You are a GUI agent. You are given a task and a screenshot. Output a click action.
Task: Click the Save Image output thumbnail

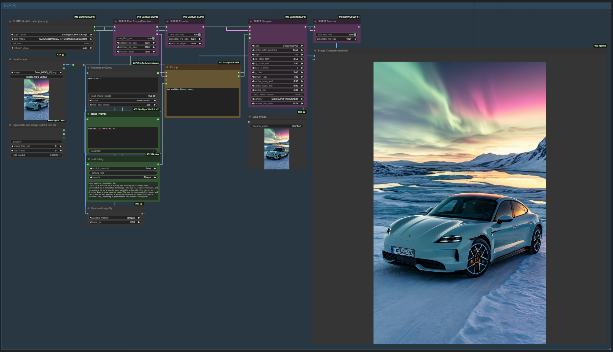coord(277,149)
